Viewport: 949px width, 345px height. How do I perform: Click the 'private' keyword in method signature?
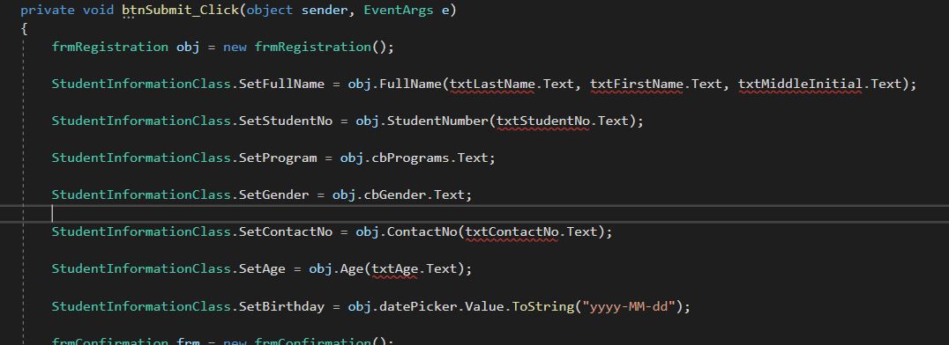(48, 11)
